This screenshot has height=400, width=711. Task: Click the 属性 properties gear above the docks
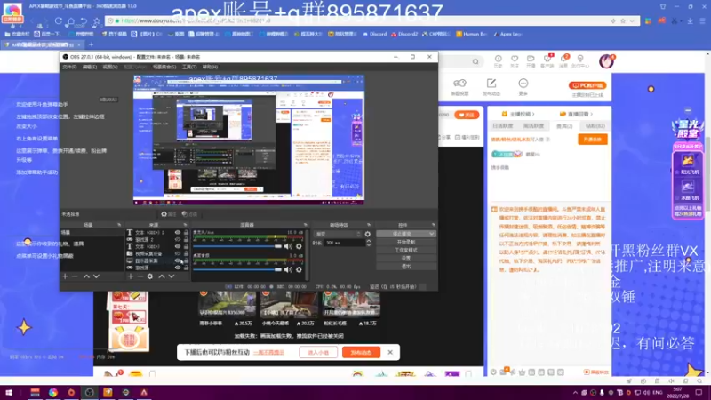tap(168, 214)
